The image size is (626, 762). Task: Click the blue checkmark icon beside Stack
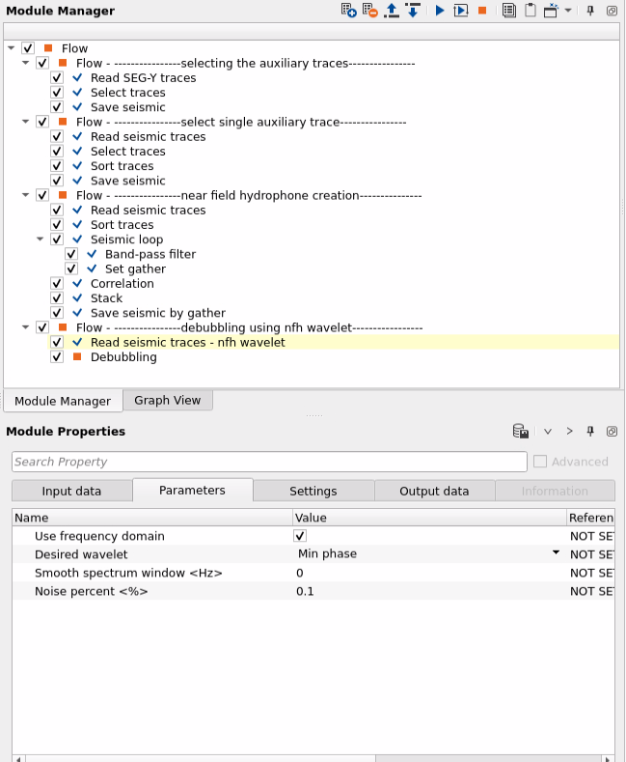pos(77,297)
